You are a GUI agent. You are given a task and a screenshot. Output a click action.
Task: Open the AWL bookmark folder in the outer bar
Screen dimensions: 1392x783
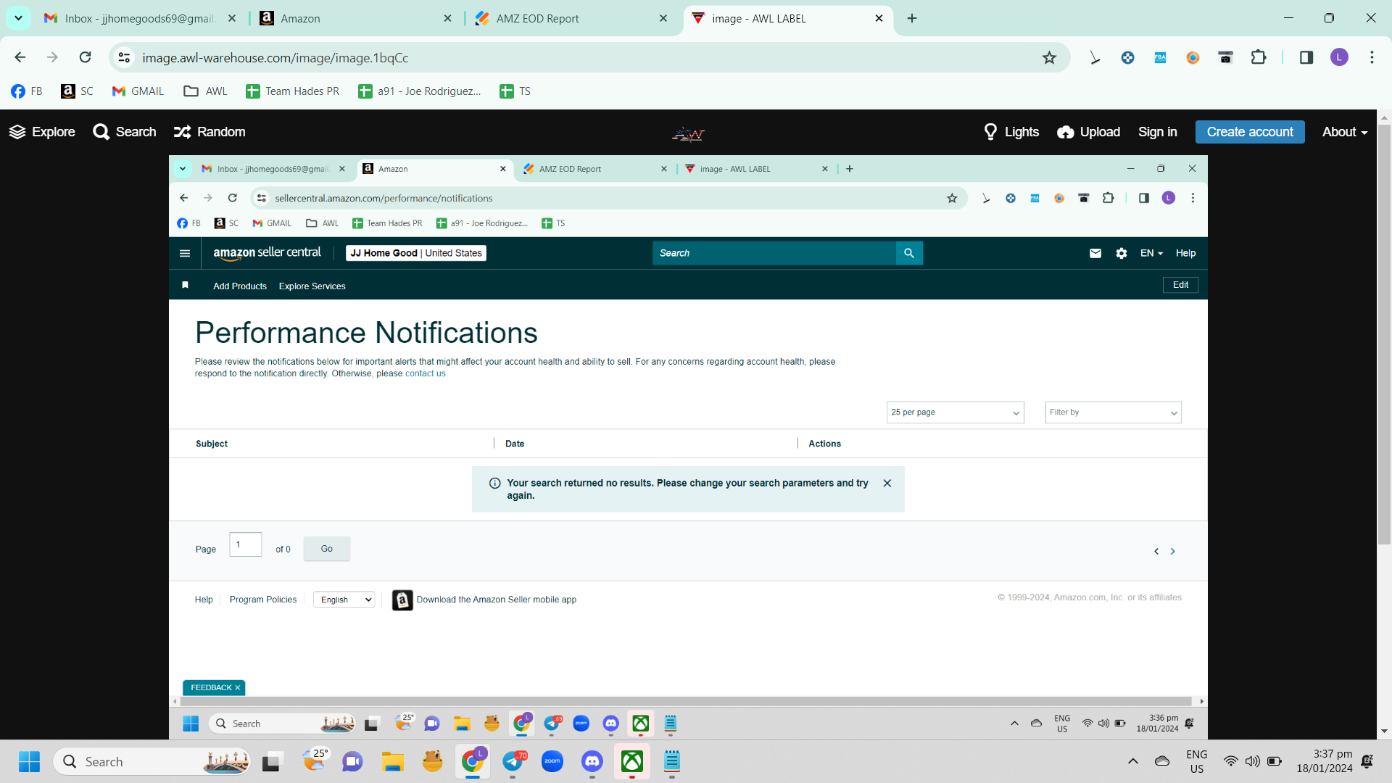pyautogui.click(x=206, y=91)
